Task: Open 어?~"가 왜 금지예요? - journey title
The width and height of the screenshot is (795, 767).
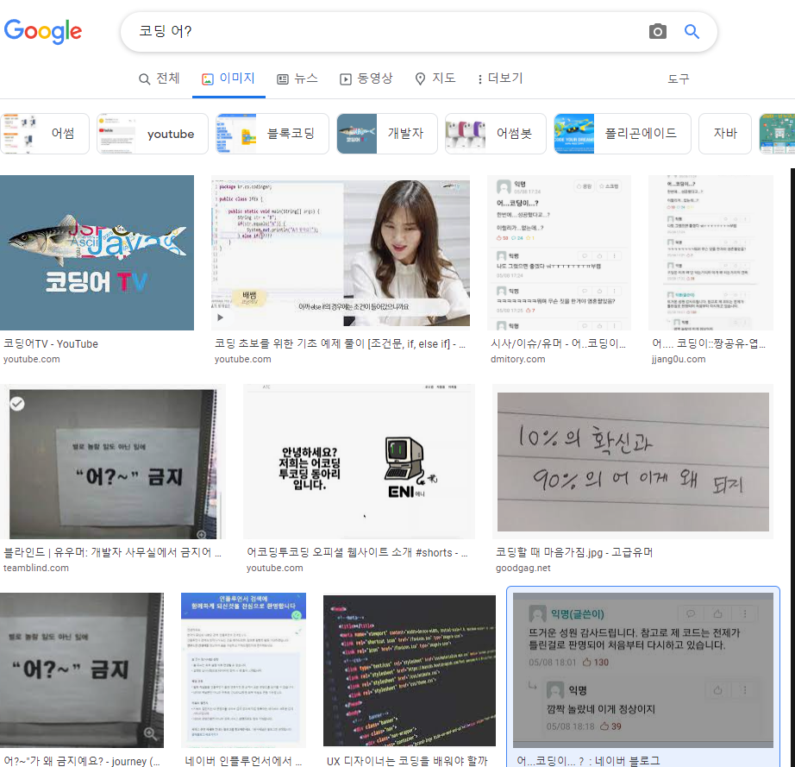Action: pos(82,760)
